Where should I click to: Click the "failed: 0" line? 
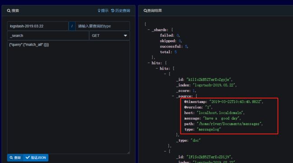click(x=169, y=35)
